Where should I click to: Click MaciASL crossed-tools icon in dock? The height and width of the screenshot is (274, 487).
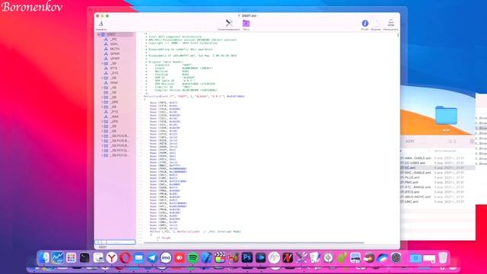(x=301, y=257)
